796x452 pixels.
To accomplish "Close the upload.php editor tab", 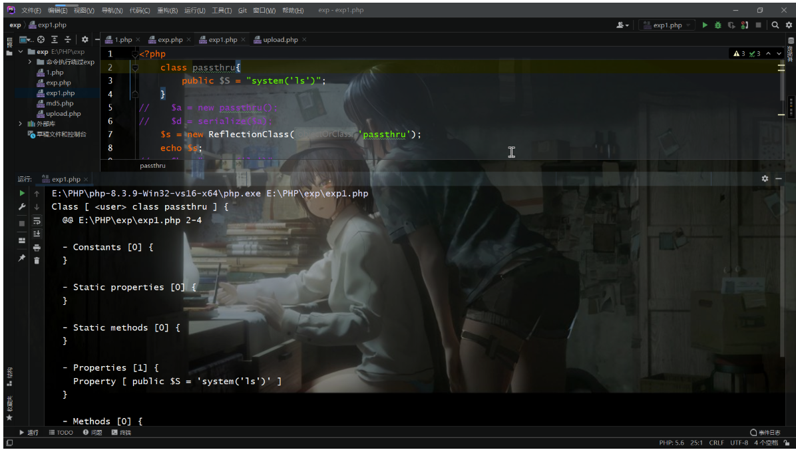I will [x=303, y=40].
